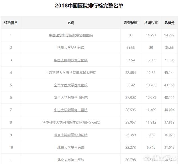This screenshot has height=164, width=180.
Task: Select total score 94.297
Action: click(169, 35)
